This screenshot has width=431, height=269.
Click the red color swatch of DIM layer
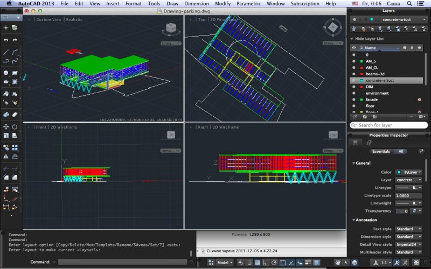pos(361,87)
